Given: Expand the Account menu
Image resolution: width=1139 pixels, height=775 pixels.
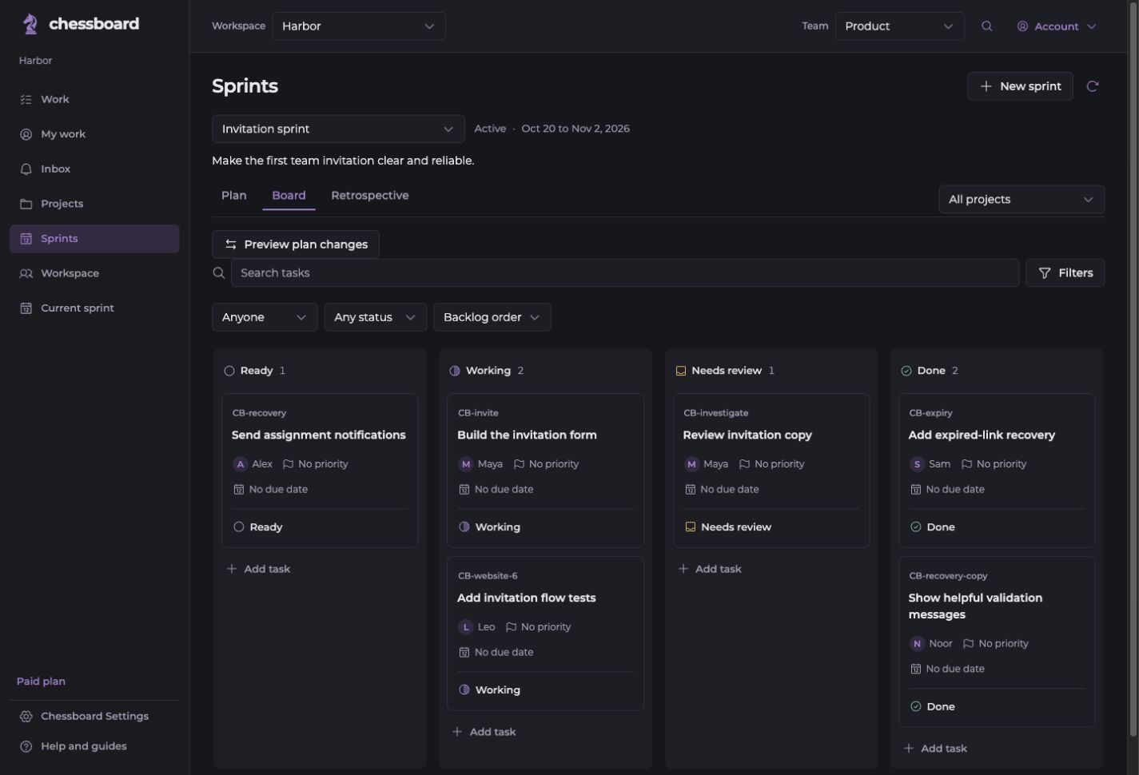Looking at the screenshot, I should (x=1056, y=26).
